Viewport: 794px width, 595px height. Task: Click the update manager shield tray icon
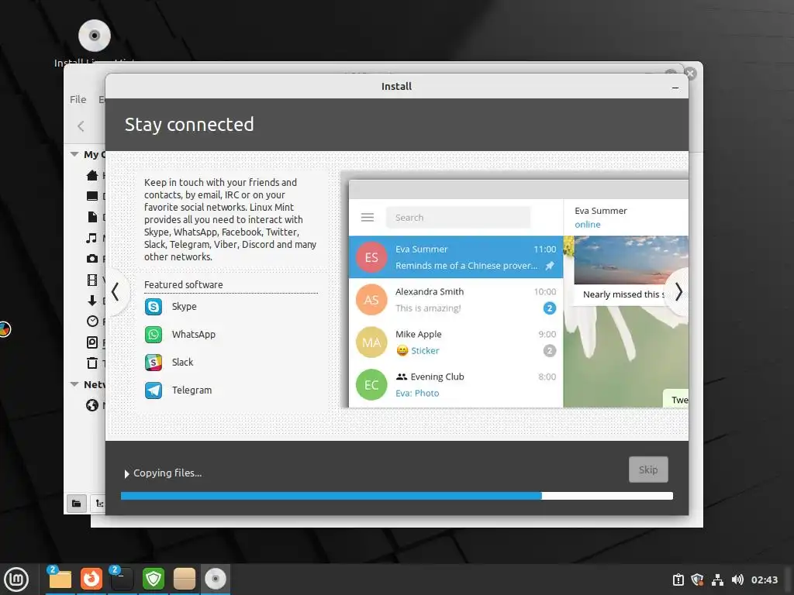click(697, 580)
